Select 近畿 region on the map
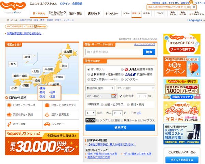Image resolution: width=205 pixels, height=164 pixels. point(37,81)
